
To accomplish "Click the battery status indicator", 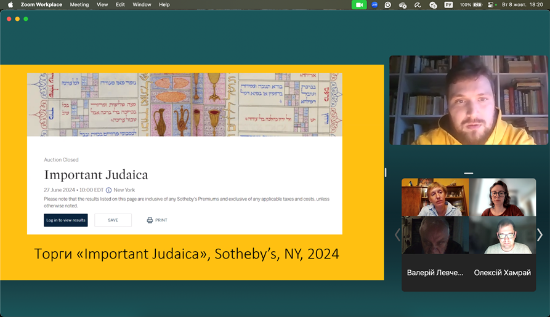I will click(x=478, y=4).
